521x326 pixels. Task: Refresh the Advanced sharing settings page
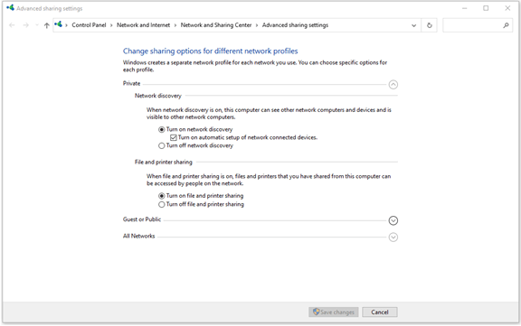[430, 25]
